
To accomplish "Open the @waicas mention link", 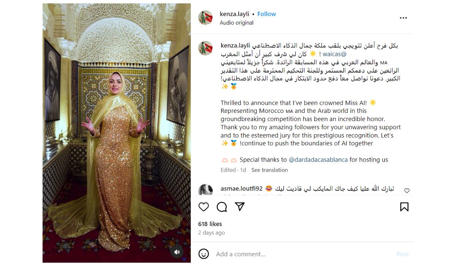I will tap(334, 54).
